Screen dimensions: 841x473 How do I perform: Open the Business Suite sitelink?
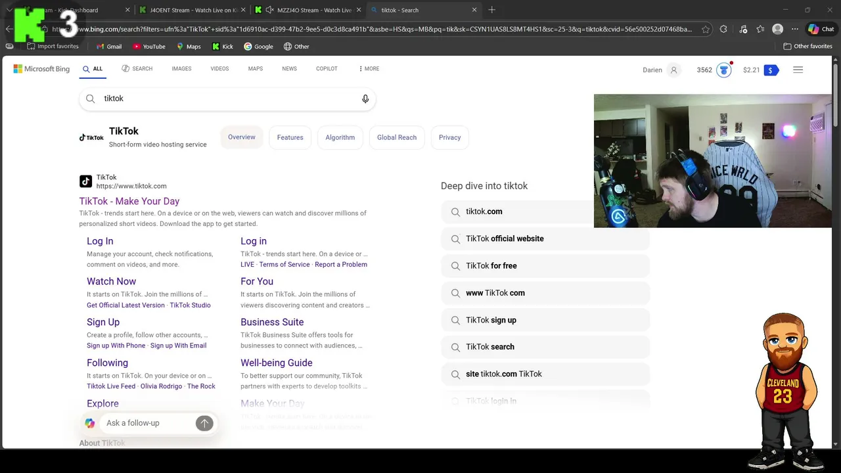(272, 322)
